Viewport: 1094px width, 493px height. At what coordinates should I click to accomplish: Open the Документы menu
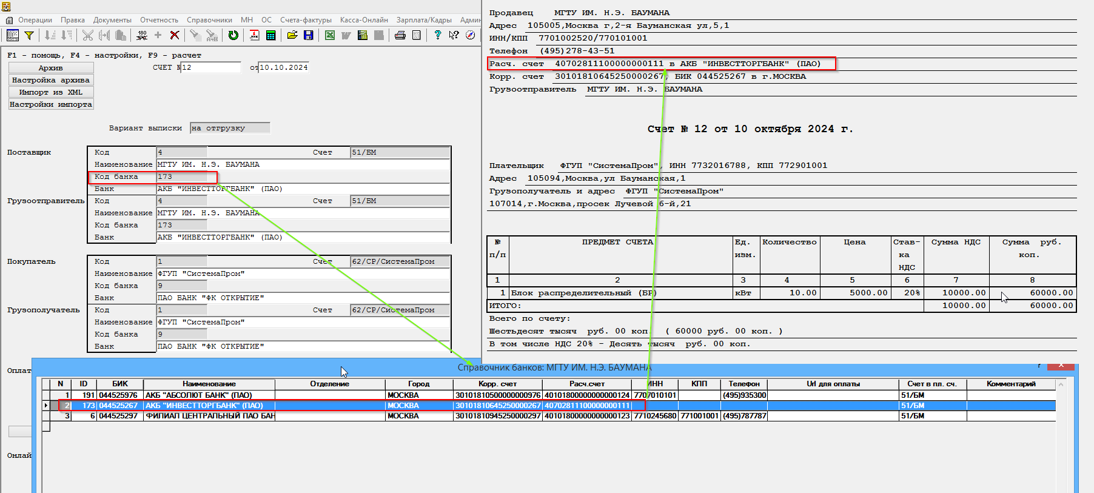112,20
